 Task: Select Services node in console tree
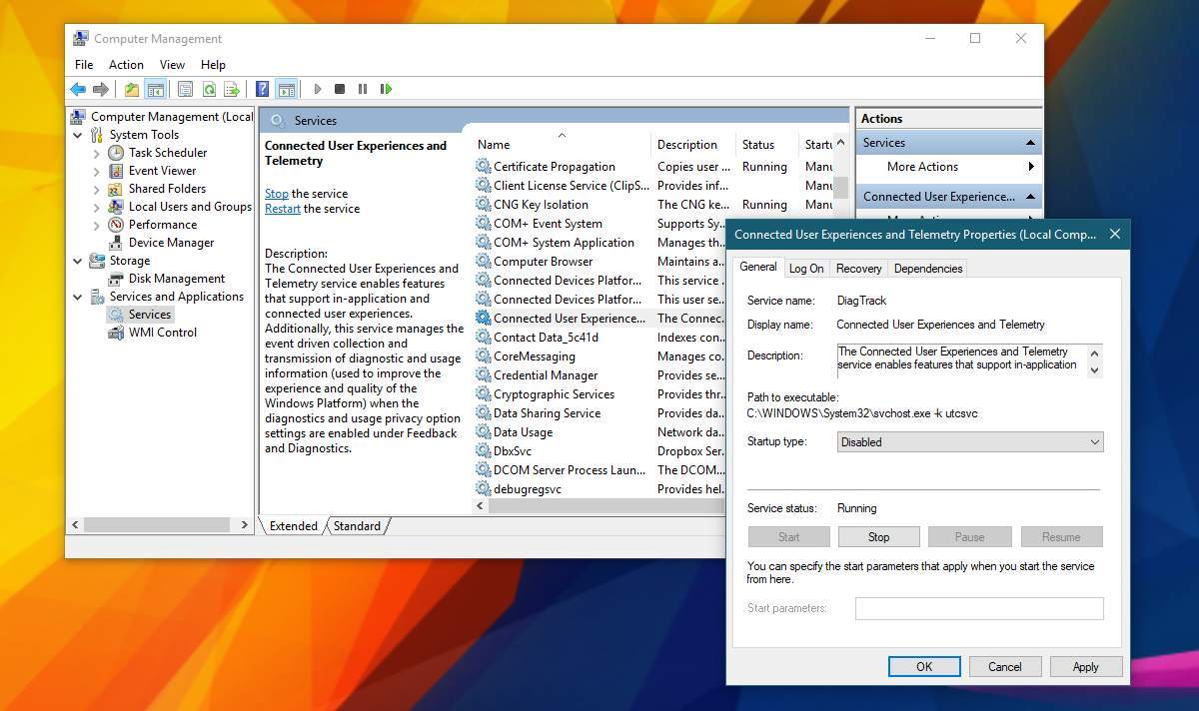point(150,315)
